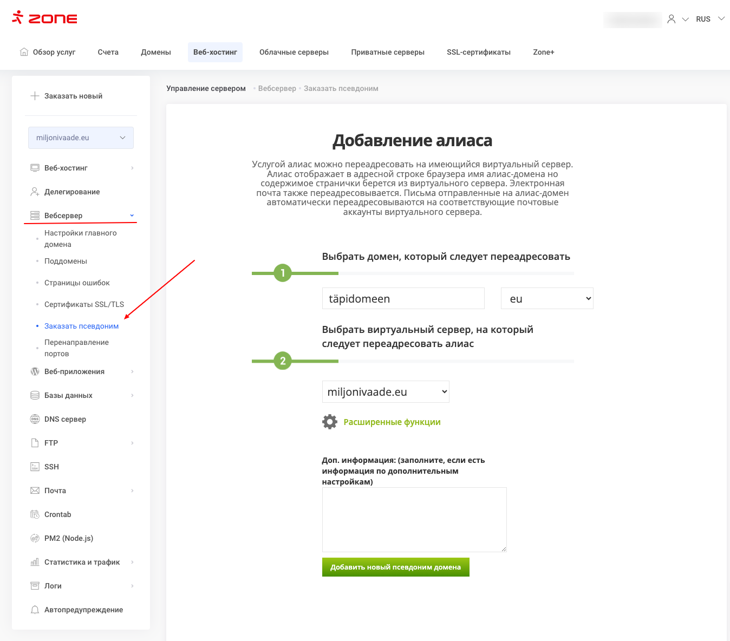Click the Добавить новый псевдоним домена button
The width and height of the screenshot is (730, 641).
(395, 567)
